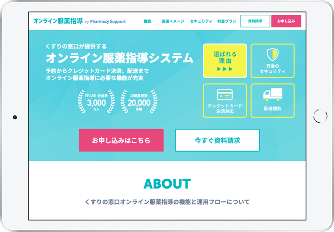Click the 予約からクレジットカード決済、配送まで line
Image resolution: width=334 pixels, height=232 pixels.
[x=97, y=71]
